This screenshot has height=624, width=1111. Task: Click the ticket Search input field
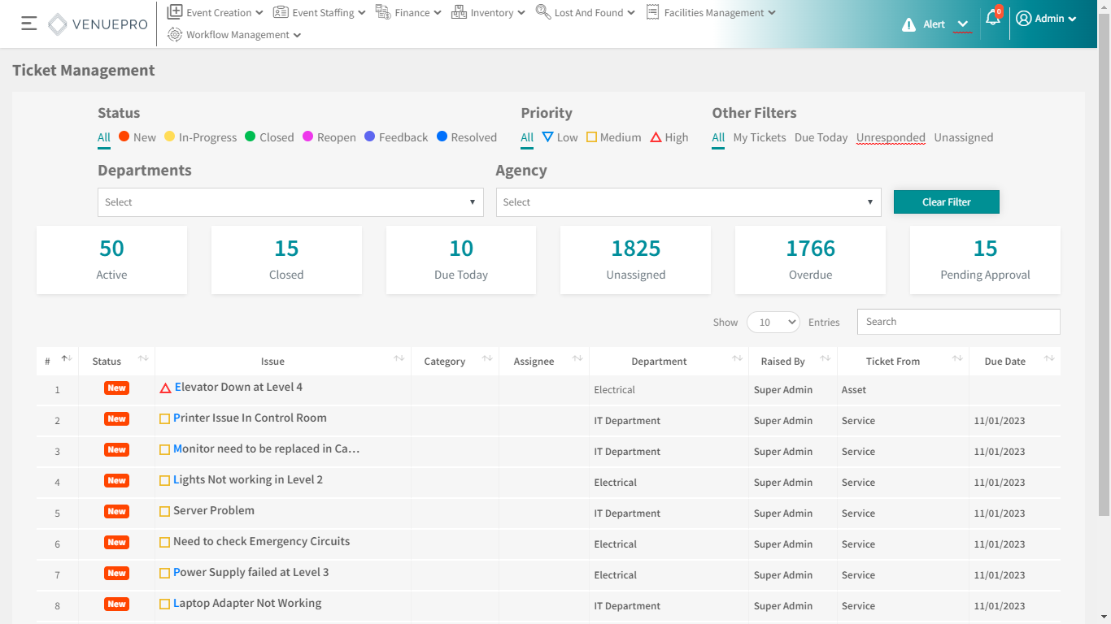958,322
